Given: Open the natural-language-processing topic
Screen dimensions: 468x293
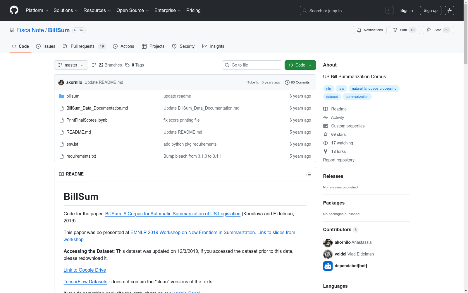Looking at the screenshot, I should [374, 88].
